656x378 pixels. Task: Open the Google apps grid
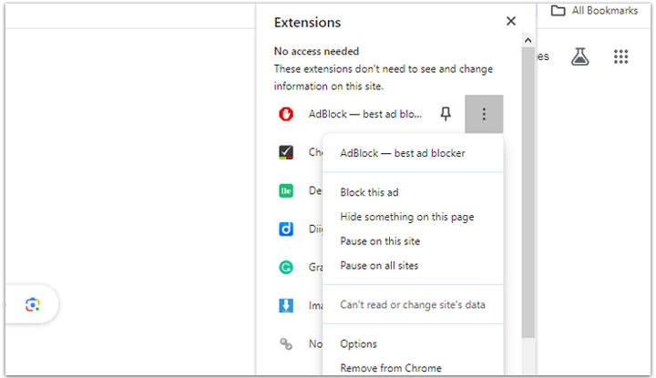click(621, 56)
